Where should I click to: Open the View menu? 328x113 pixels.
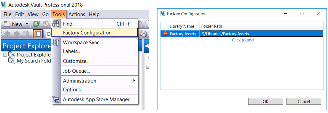pyautogui.click(x=33, y=14)
